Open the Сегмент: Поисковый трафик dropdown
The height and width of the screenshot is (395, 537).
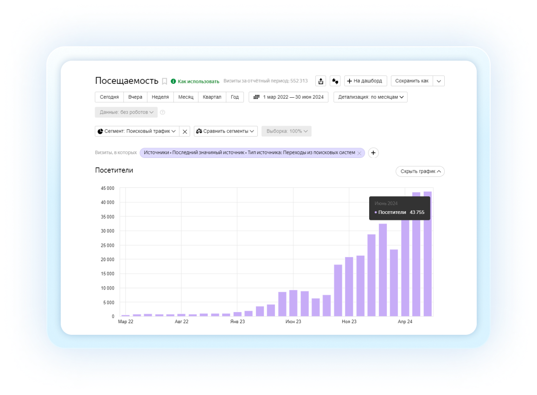(x=137, y=132)
